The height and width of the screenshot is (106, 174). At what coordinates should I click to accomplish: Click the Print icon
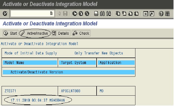pos(96,13)
